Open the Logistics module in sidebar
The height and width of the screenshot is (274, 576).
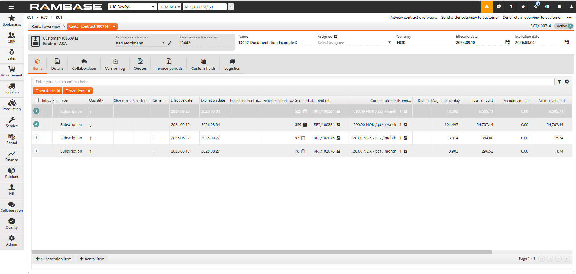(12, 89)
